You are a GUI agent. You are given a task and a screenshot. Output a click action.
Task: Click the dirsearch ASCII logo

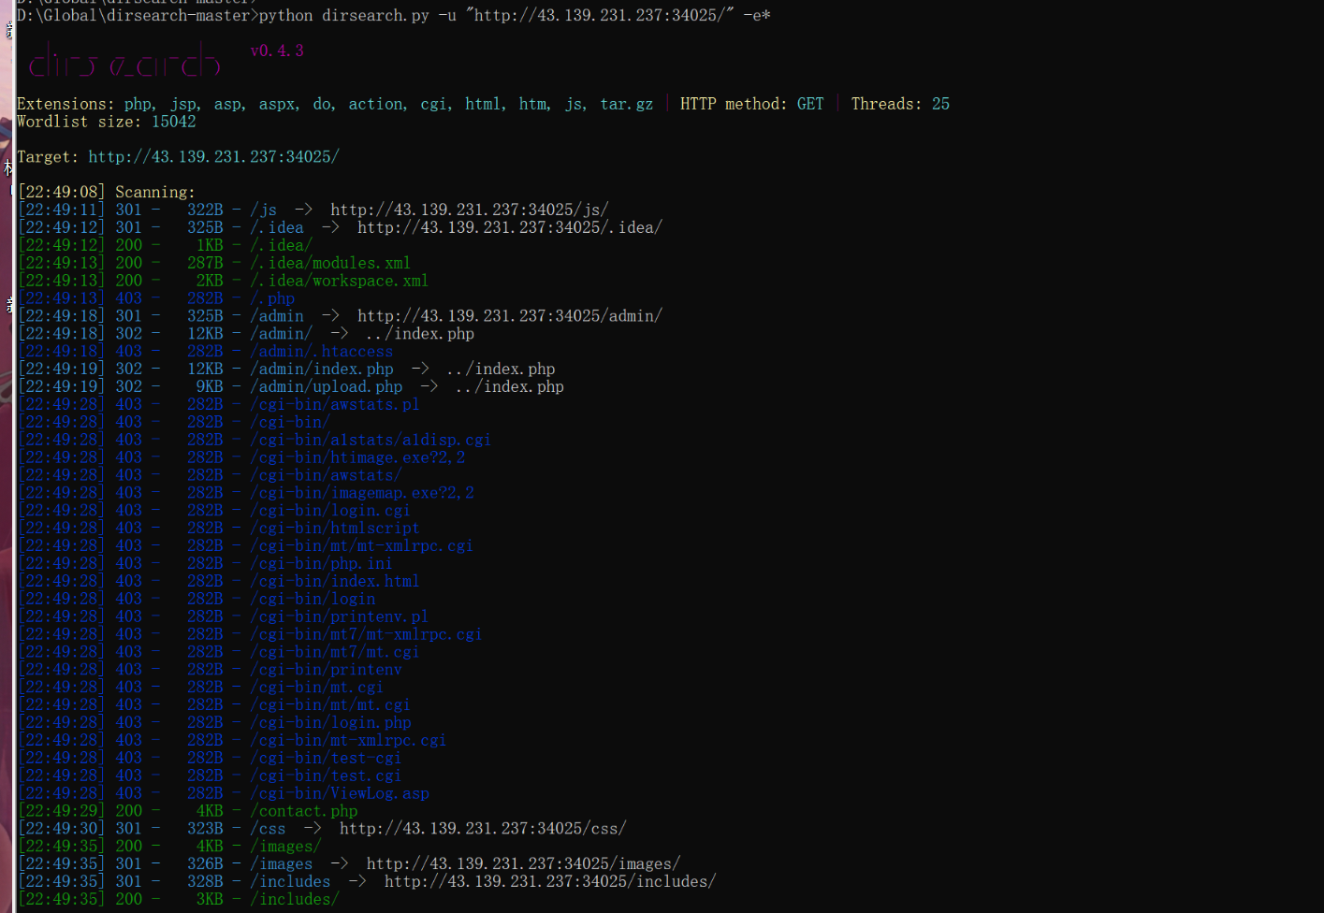[124, 64]
